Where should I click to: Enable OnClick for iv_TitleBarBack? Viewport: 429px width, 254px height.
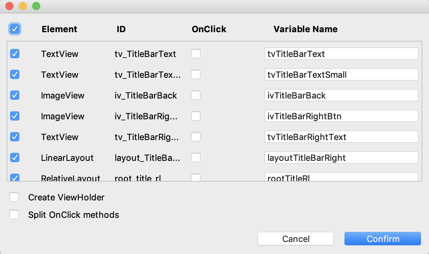click(x=196, y=95)
